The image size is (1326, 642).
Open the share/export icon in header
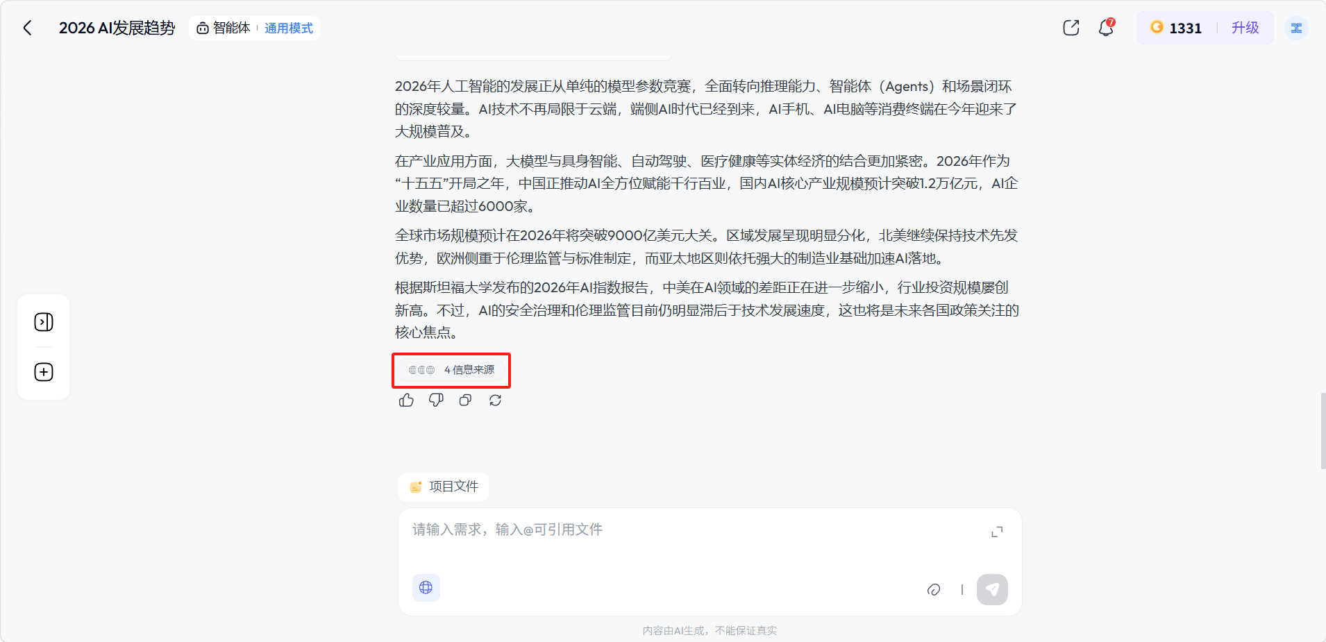tap(1071, 28)
